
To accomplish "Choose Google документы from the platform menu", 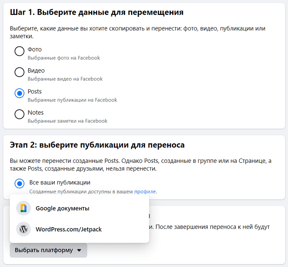I will (x=79, y=208).
